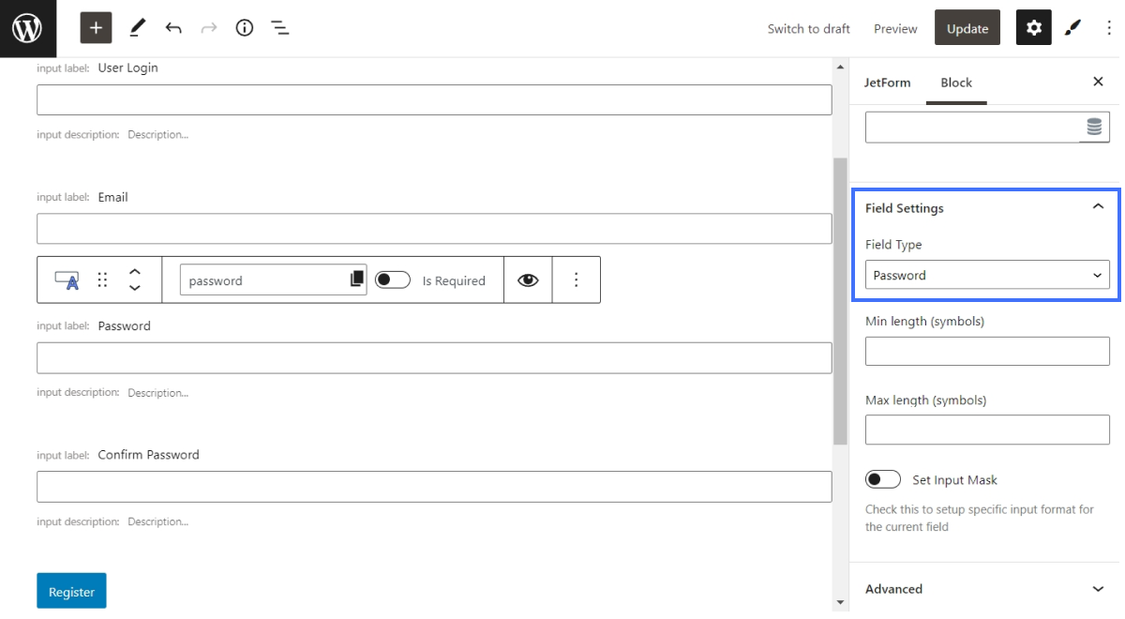The height and width of the screenshot is (619, 1125).
Task: Enable the Set Input Mask toggle
Action: click(882, 478)
